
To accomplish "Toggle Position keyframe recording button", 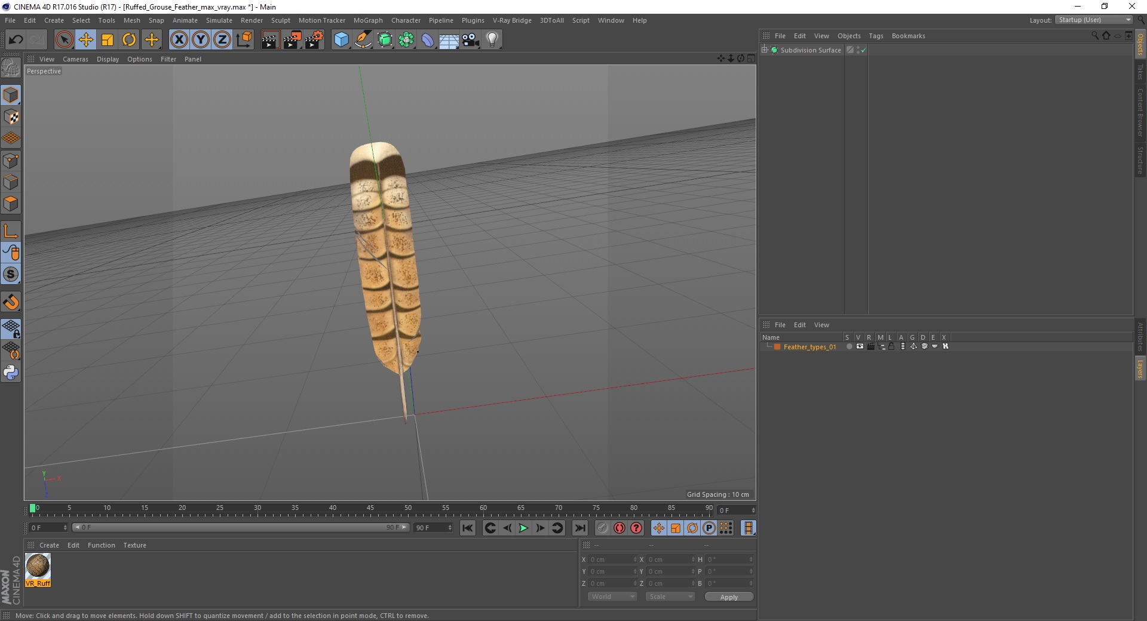I will pos(658,528).
